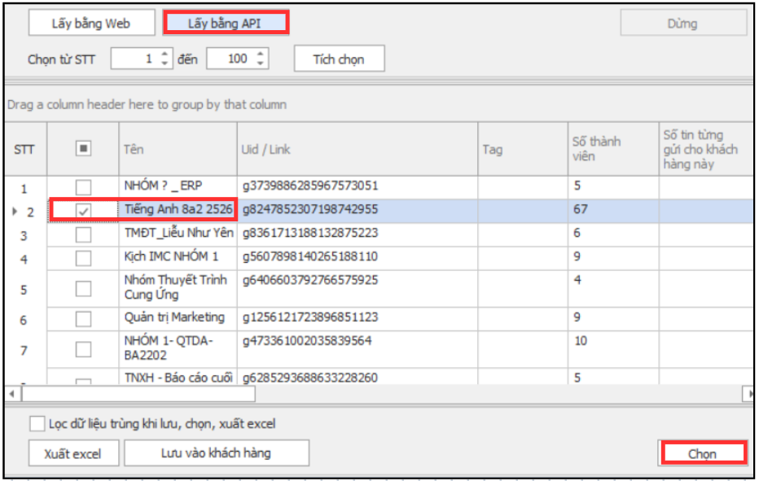Uncheck the Tiếng Anh 8a2 2526 row checkbox
The image size is (759, 481).
tap(83, 210)
